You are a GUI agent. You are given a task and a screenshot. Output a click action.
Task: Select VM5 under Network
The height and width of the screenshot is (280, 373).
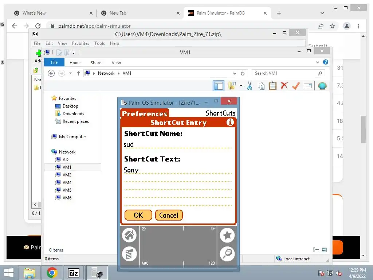[67, 190]
